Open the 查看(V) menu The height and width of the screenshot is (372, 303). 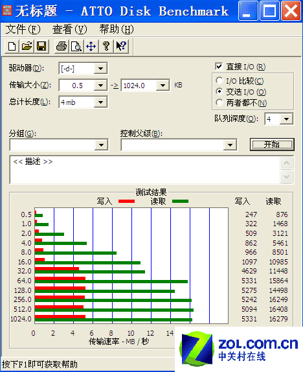pos(70,29)
